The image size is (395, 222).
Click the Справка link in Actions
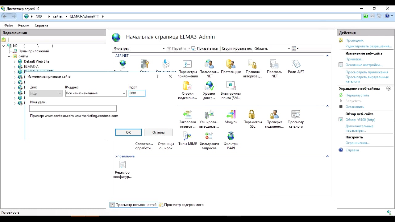point(352,150)
